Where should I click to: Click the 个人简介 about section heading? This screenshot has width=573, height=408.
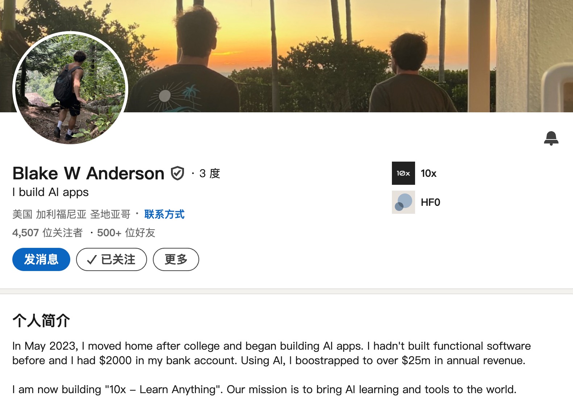41,320
